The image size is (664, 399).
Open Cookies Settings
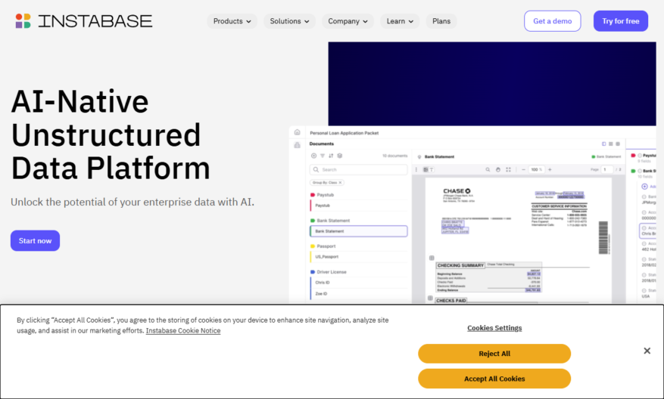point(494,328)
